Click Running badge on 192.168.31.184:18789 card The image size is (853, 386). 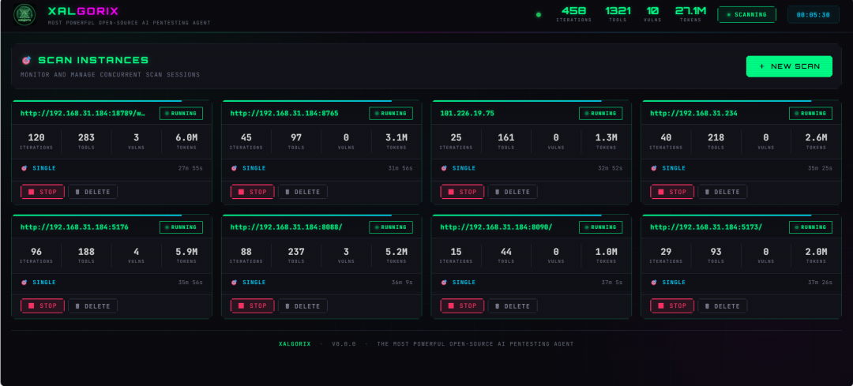(181, 114)
